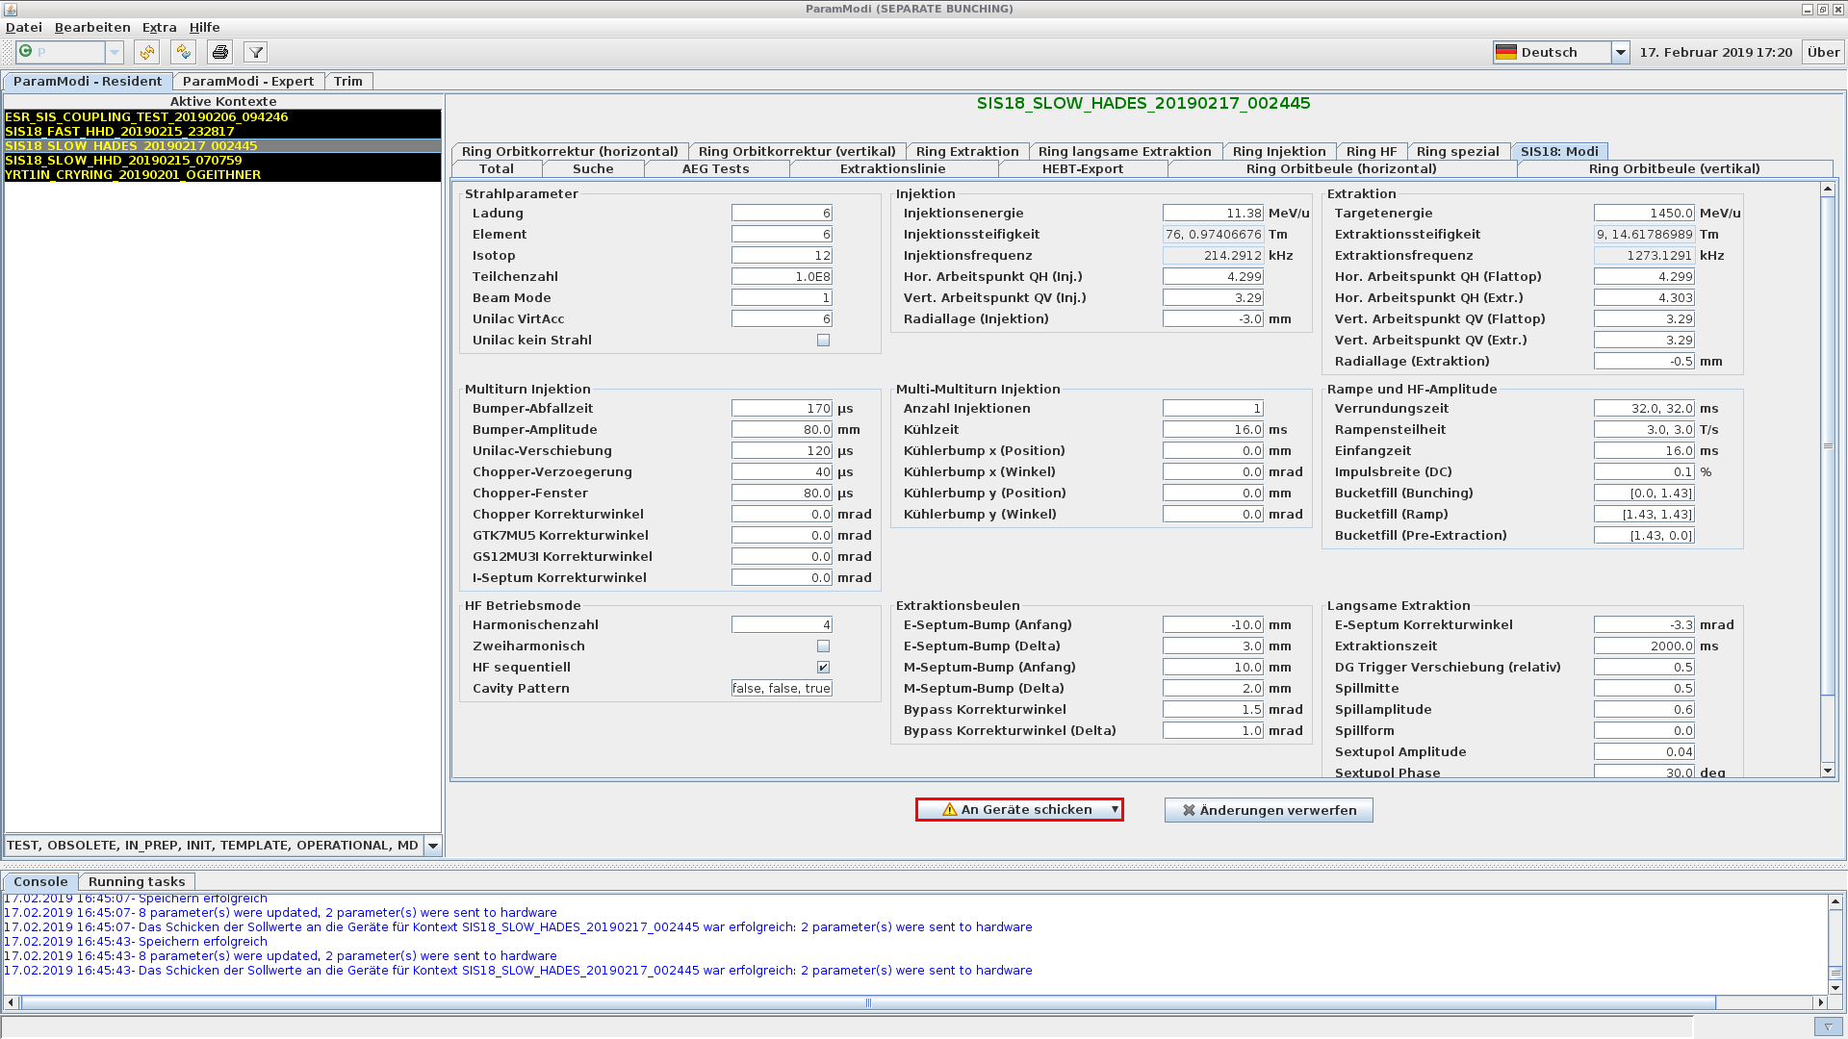1848x1039 pixels.
Task: Click the Injektionsenergie value field
Action: click(1213, 214)
